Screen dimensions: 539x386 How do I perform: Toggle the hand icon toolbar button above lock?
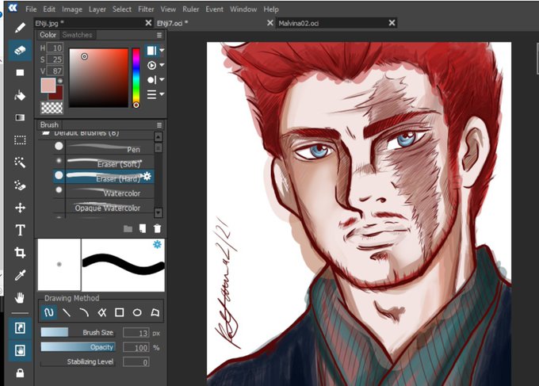(x=20, y=350)
